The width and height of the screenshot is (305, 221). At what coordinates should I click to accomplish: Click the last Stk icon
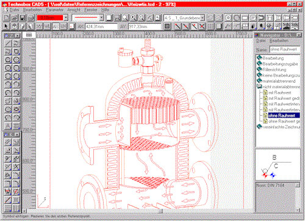(295, 26)
